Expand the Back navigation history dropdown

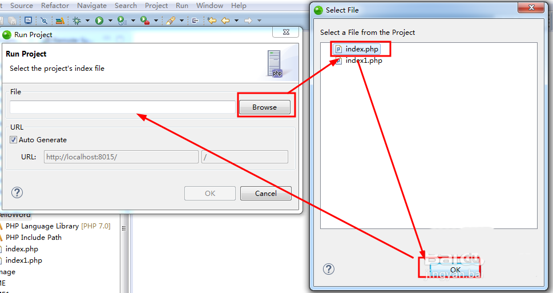coord(236,21)
